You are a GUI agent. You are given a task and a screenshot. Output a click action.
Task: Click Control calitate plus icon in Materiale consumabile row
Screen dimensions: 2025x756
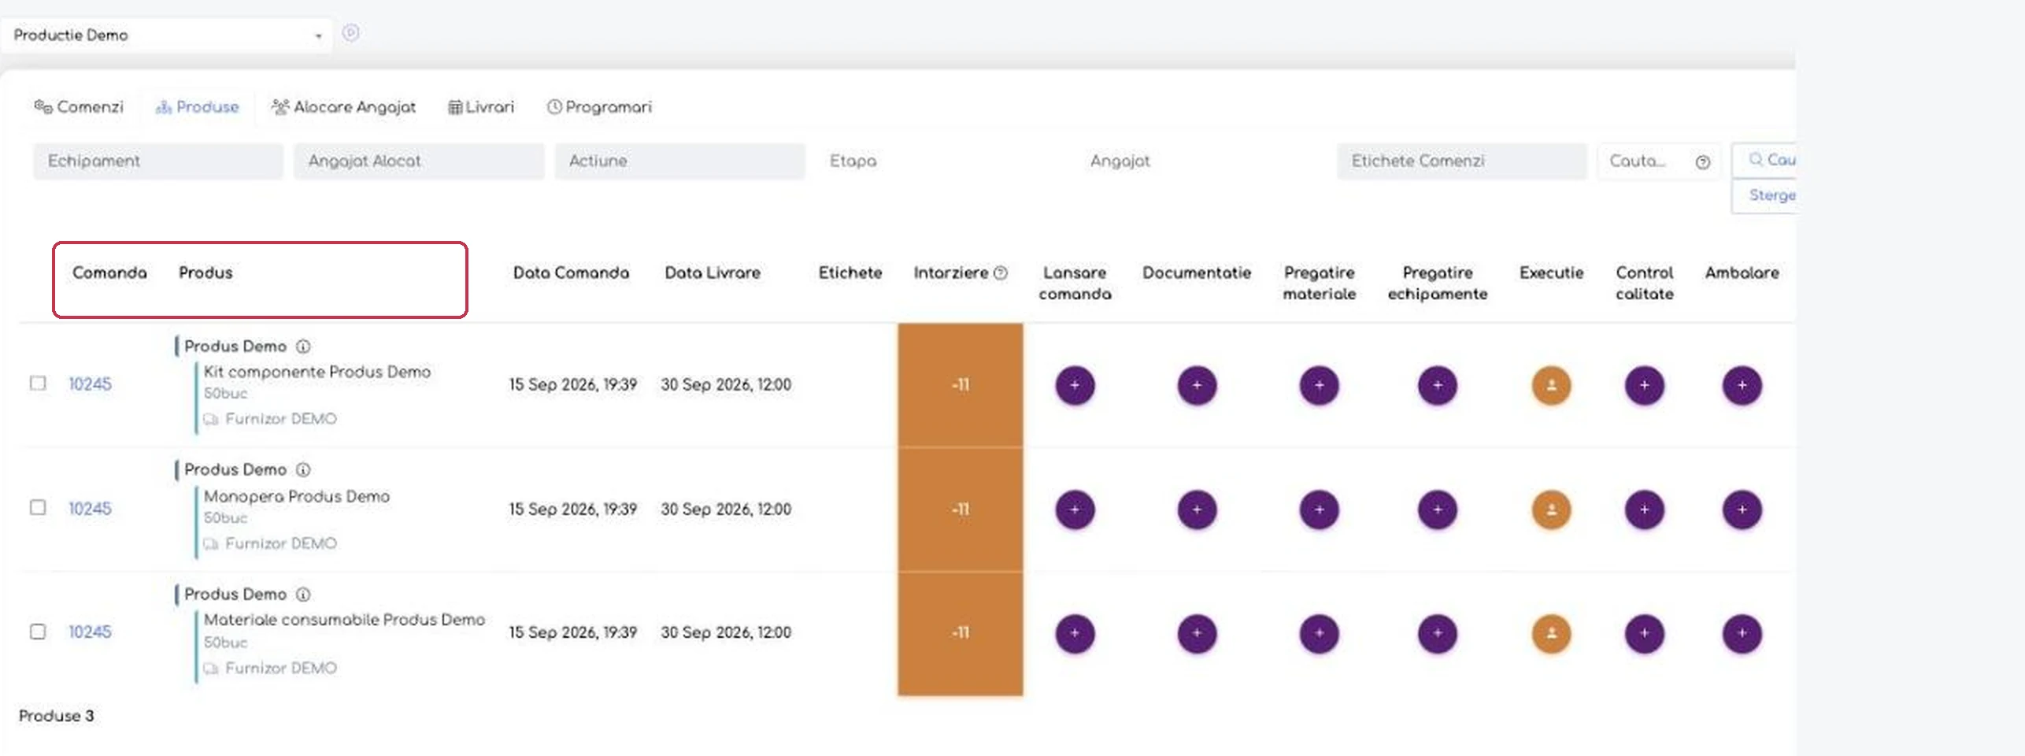pyautogui.click(x=1644, y=633)
